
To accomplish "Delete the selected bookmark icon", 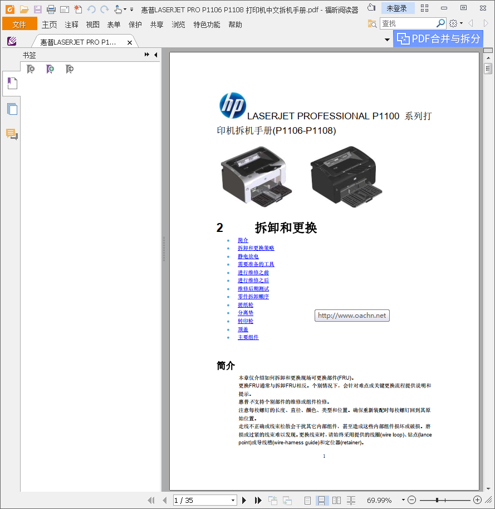I will pyautogui.click(x=31, y=69).
